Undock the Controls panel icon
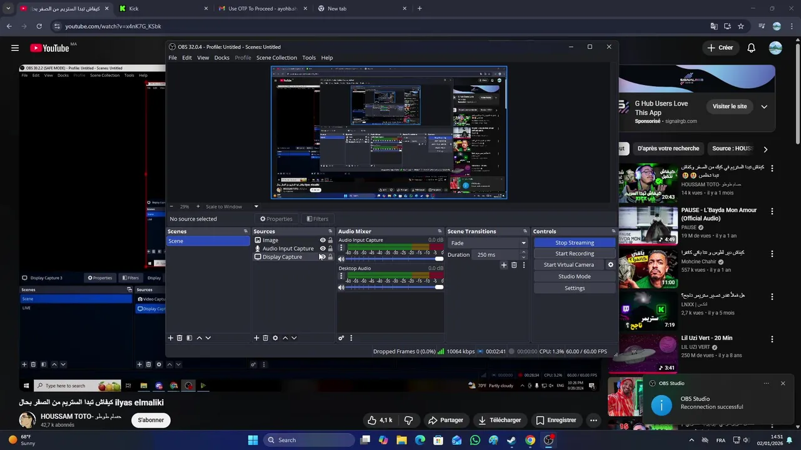 click(x=613, y=231)
